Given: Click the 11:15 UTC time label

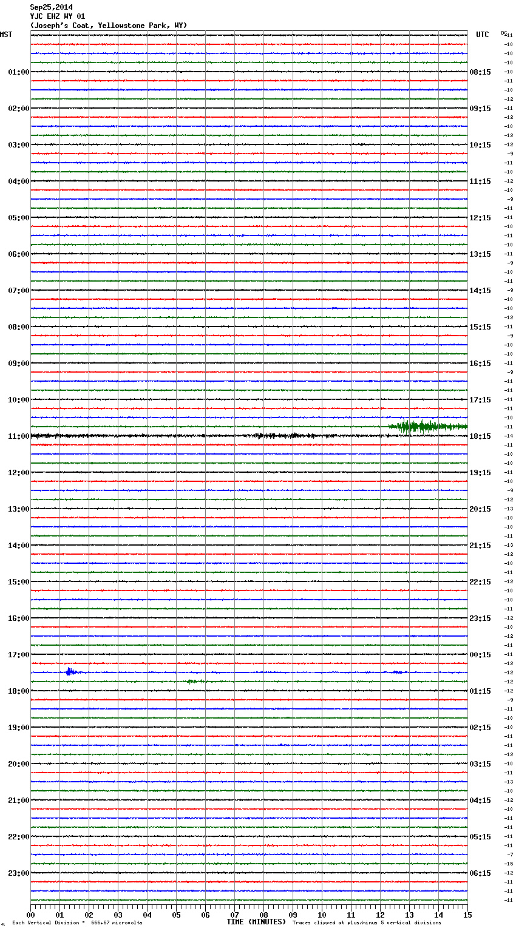Looking at the screenshot, I should [480, 181].
